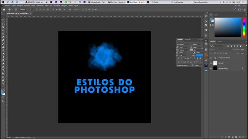Toggle Strikethrough in Character panel

[x=200, y=58]
